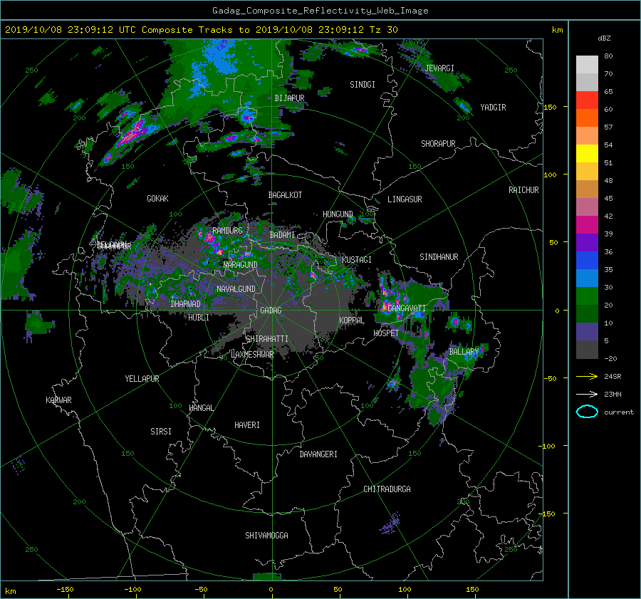This screenshot has height=599, width=641.
Task: Click the LAXMESHWAR city label
Action: 252,355
